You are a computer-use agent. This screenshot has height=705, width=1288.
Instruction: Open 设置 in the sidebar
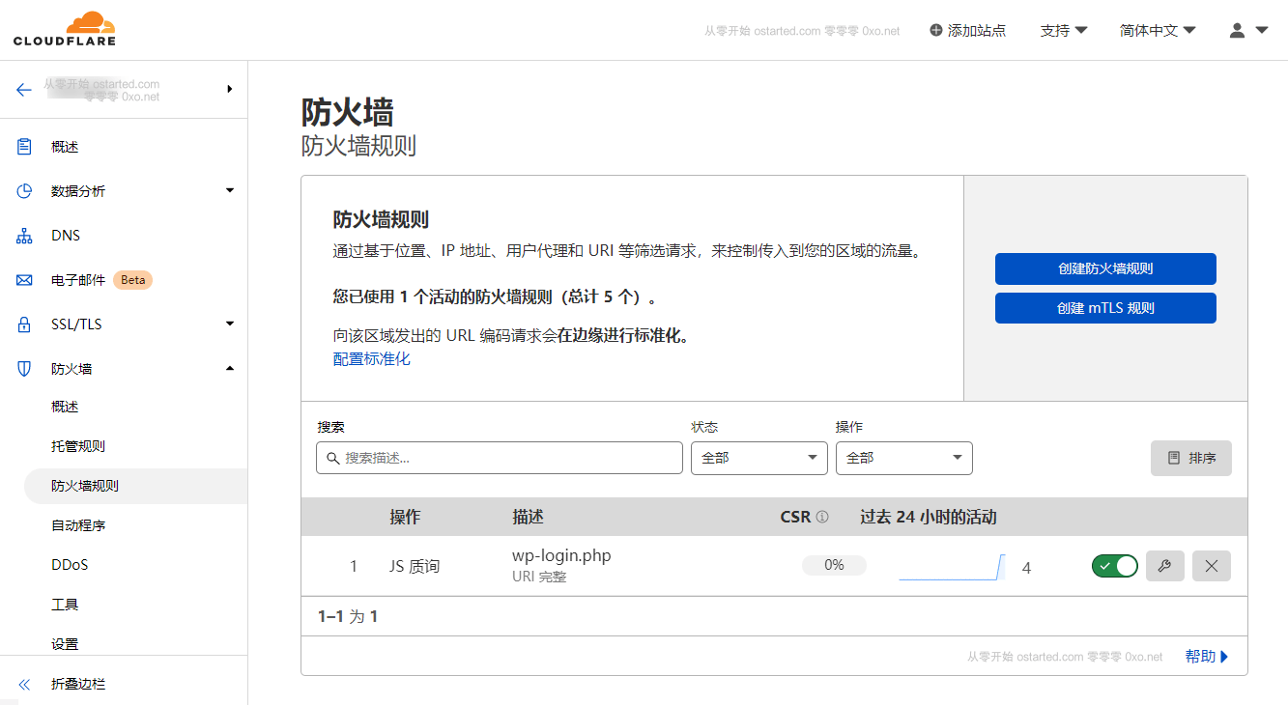click(x=65, y=644)
